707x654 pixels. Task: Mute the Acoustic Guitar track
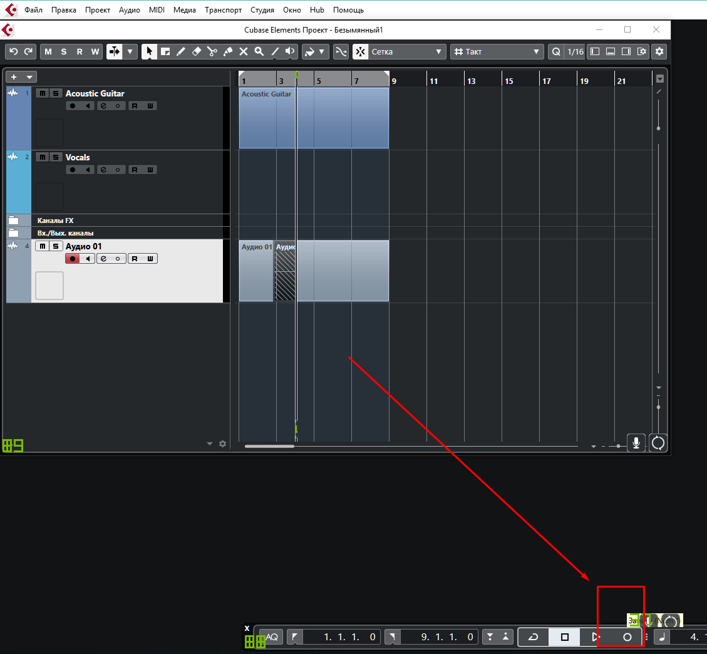click(x=42, y=93)
